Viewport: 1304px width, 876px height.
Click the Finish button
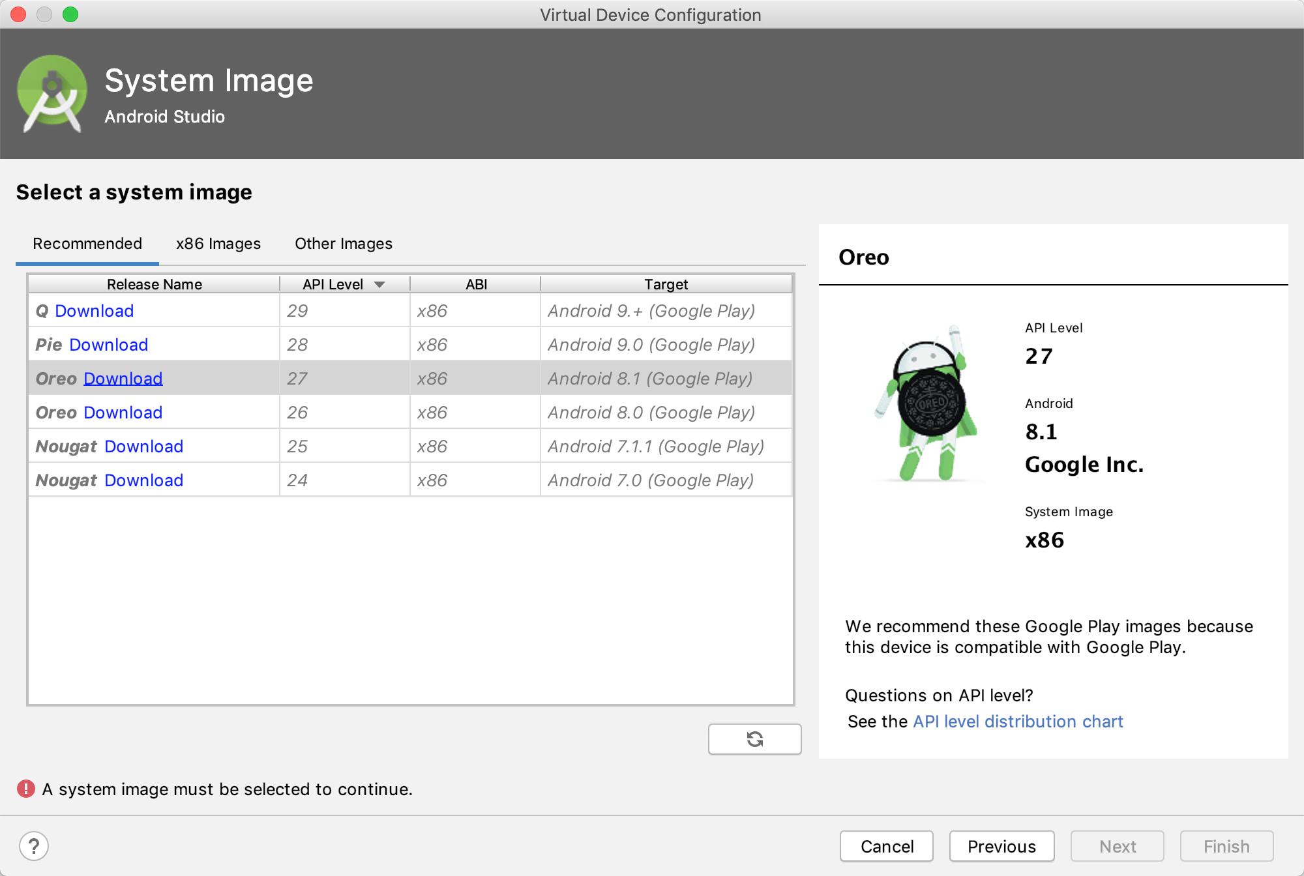pos(1226,846)
